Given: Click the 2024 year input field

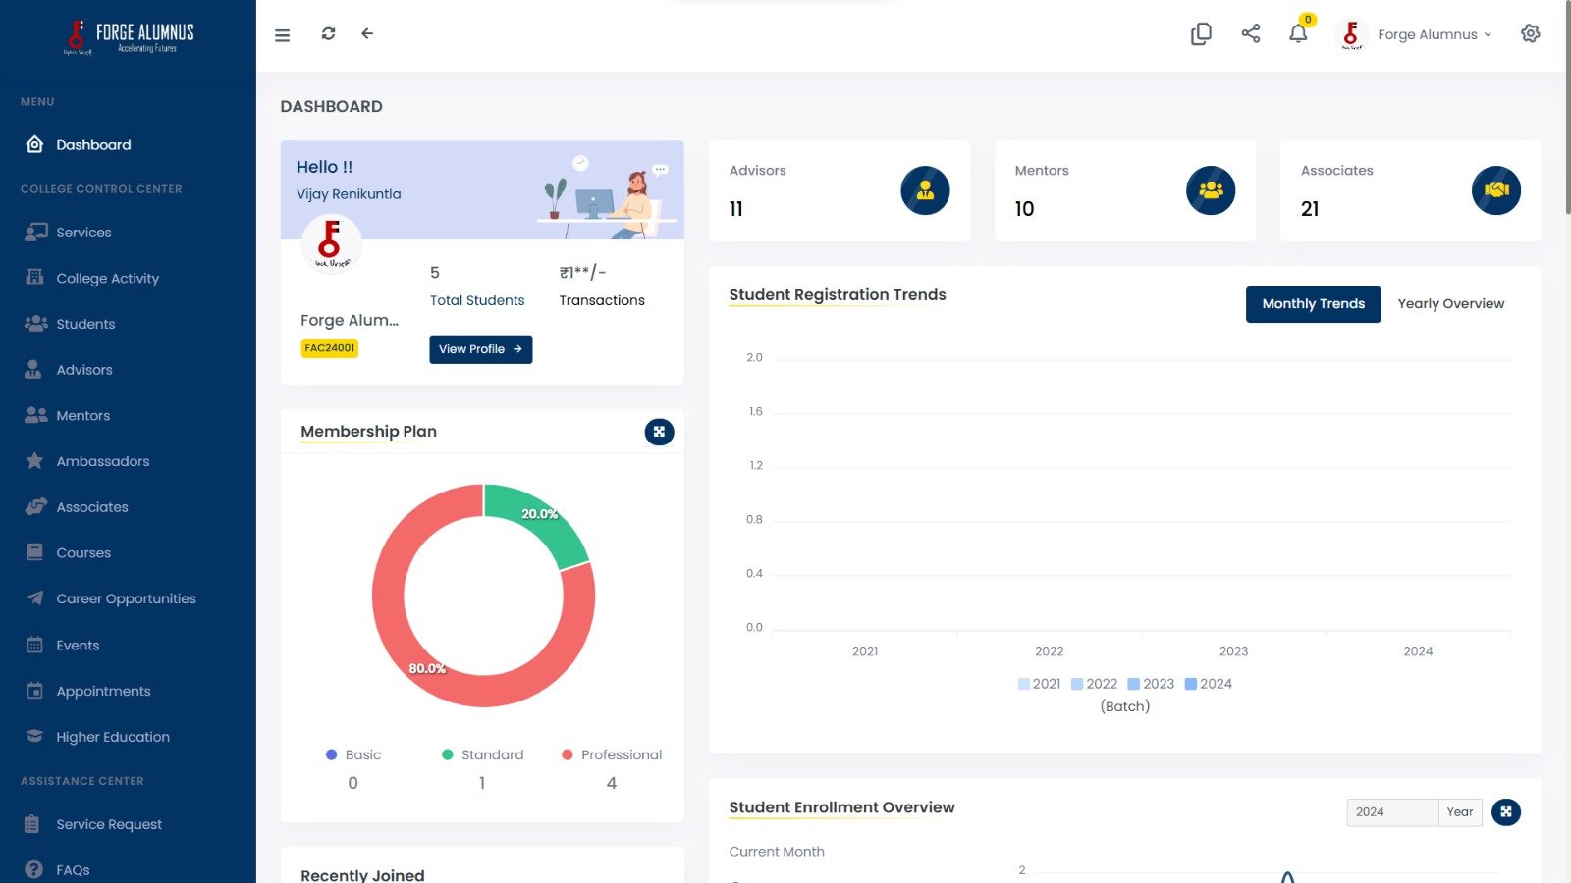Looking at the screenshot, I should [x=1391, y=812].
